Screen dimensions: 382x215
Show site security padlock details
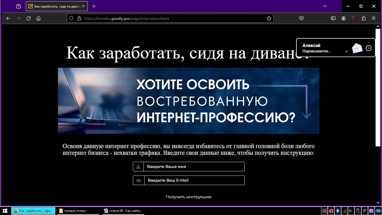pyautogui.click(x=79, y=18)
